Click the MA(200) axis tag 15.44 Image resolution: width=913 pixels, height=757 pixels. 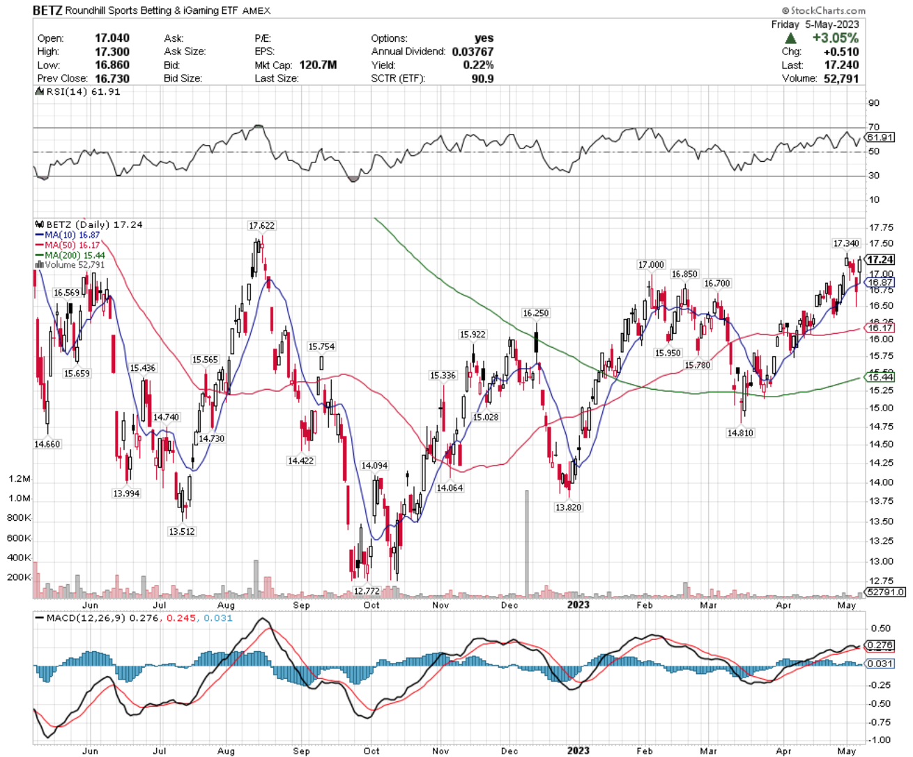(x=881, y=377)
